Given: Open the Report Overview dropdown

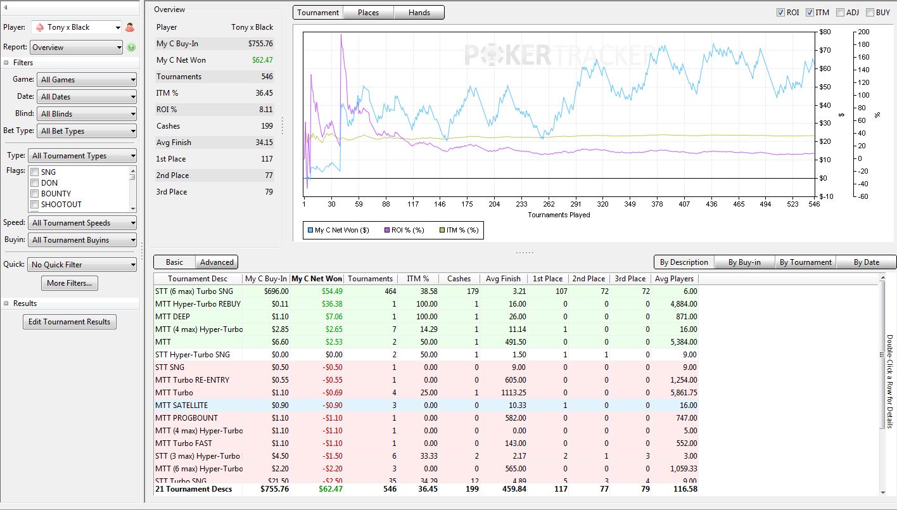Looking at the screenshot, I should tap(76, 47).
